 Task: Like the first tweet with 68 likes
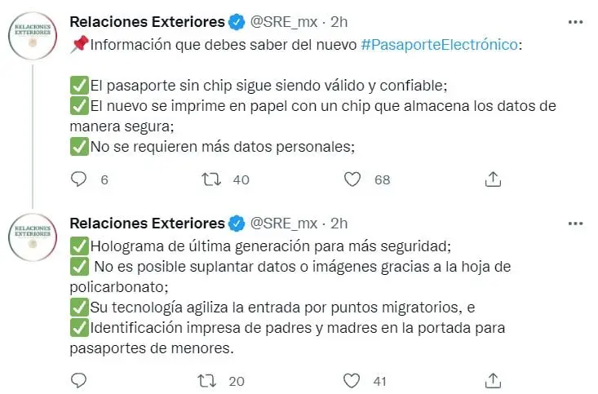[352, 179]
